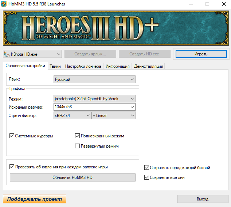Open the Настройки лончера tab
This screenshot has width=231, height=207.
pyautogui.click(x=83, y=66)
